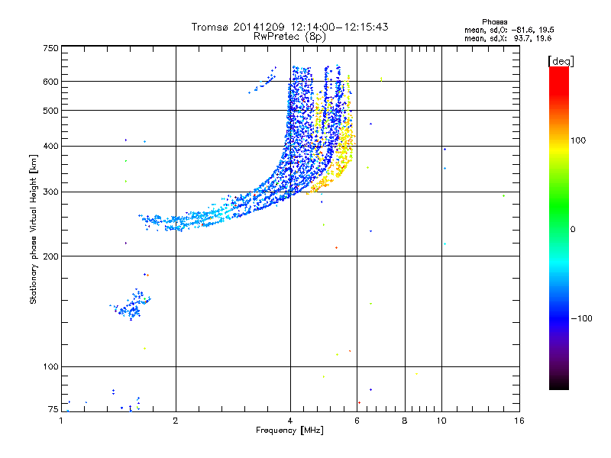Click the blue E-layer echo cluster near 150 km
This screenshot has height=458, width=611.
(x=131, y=305)
